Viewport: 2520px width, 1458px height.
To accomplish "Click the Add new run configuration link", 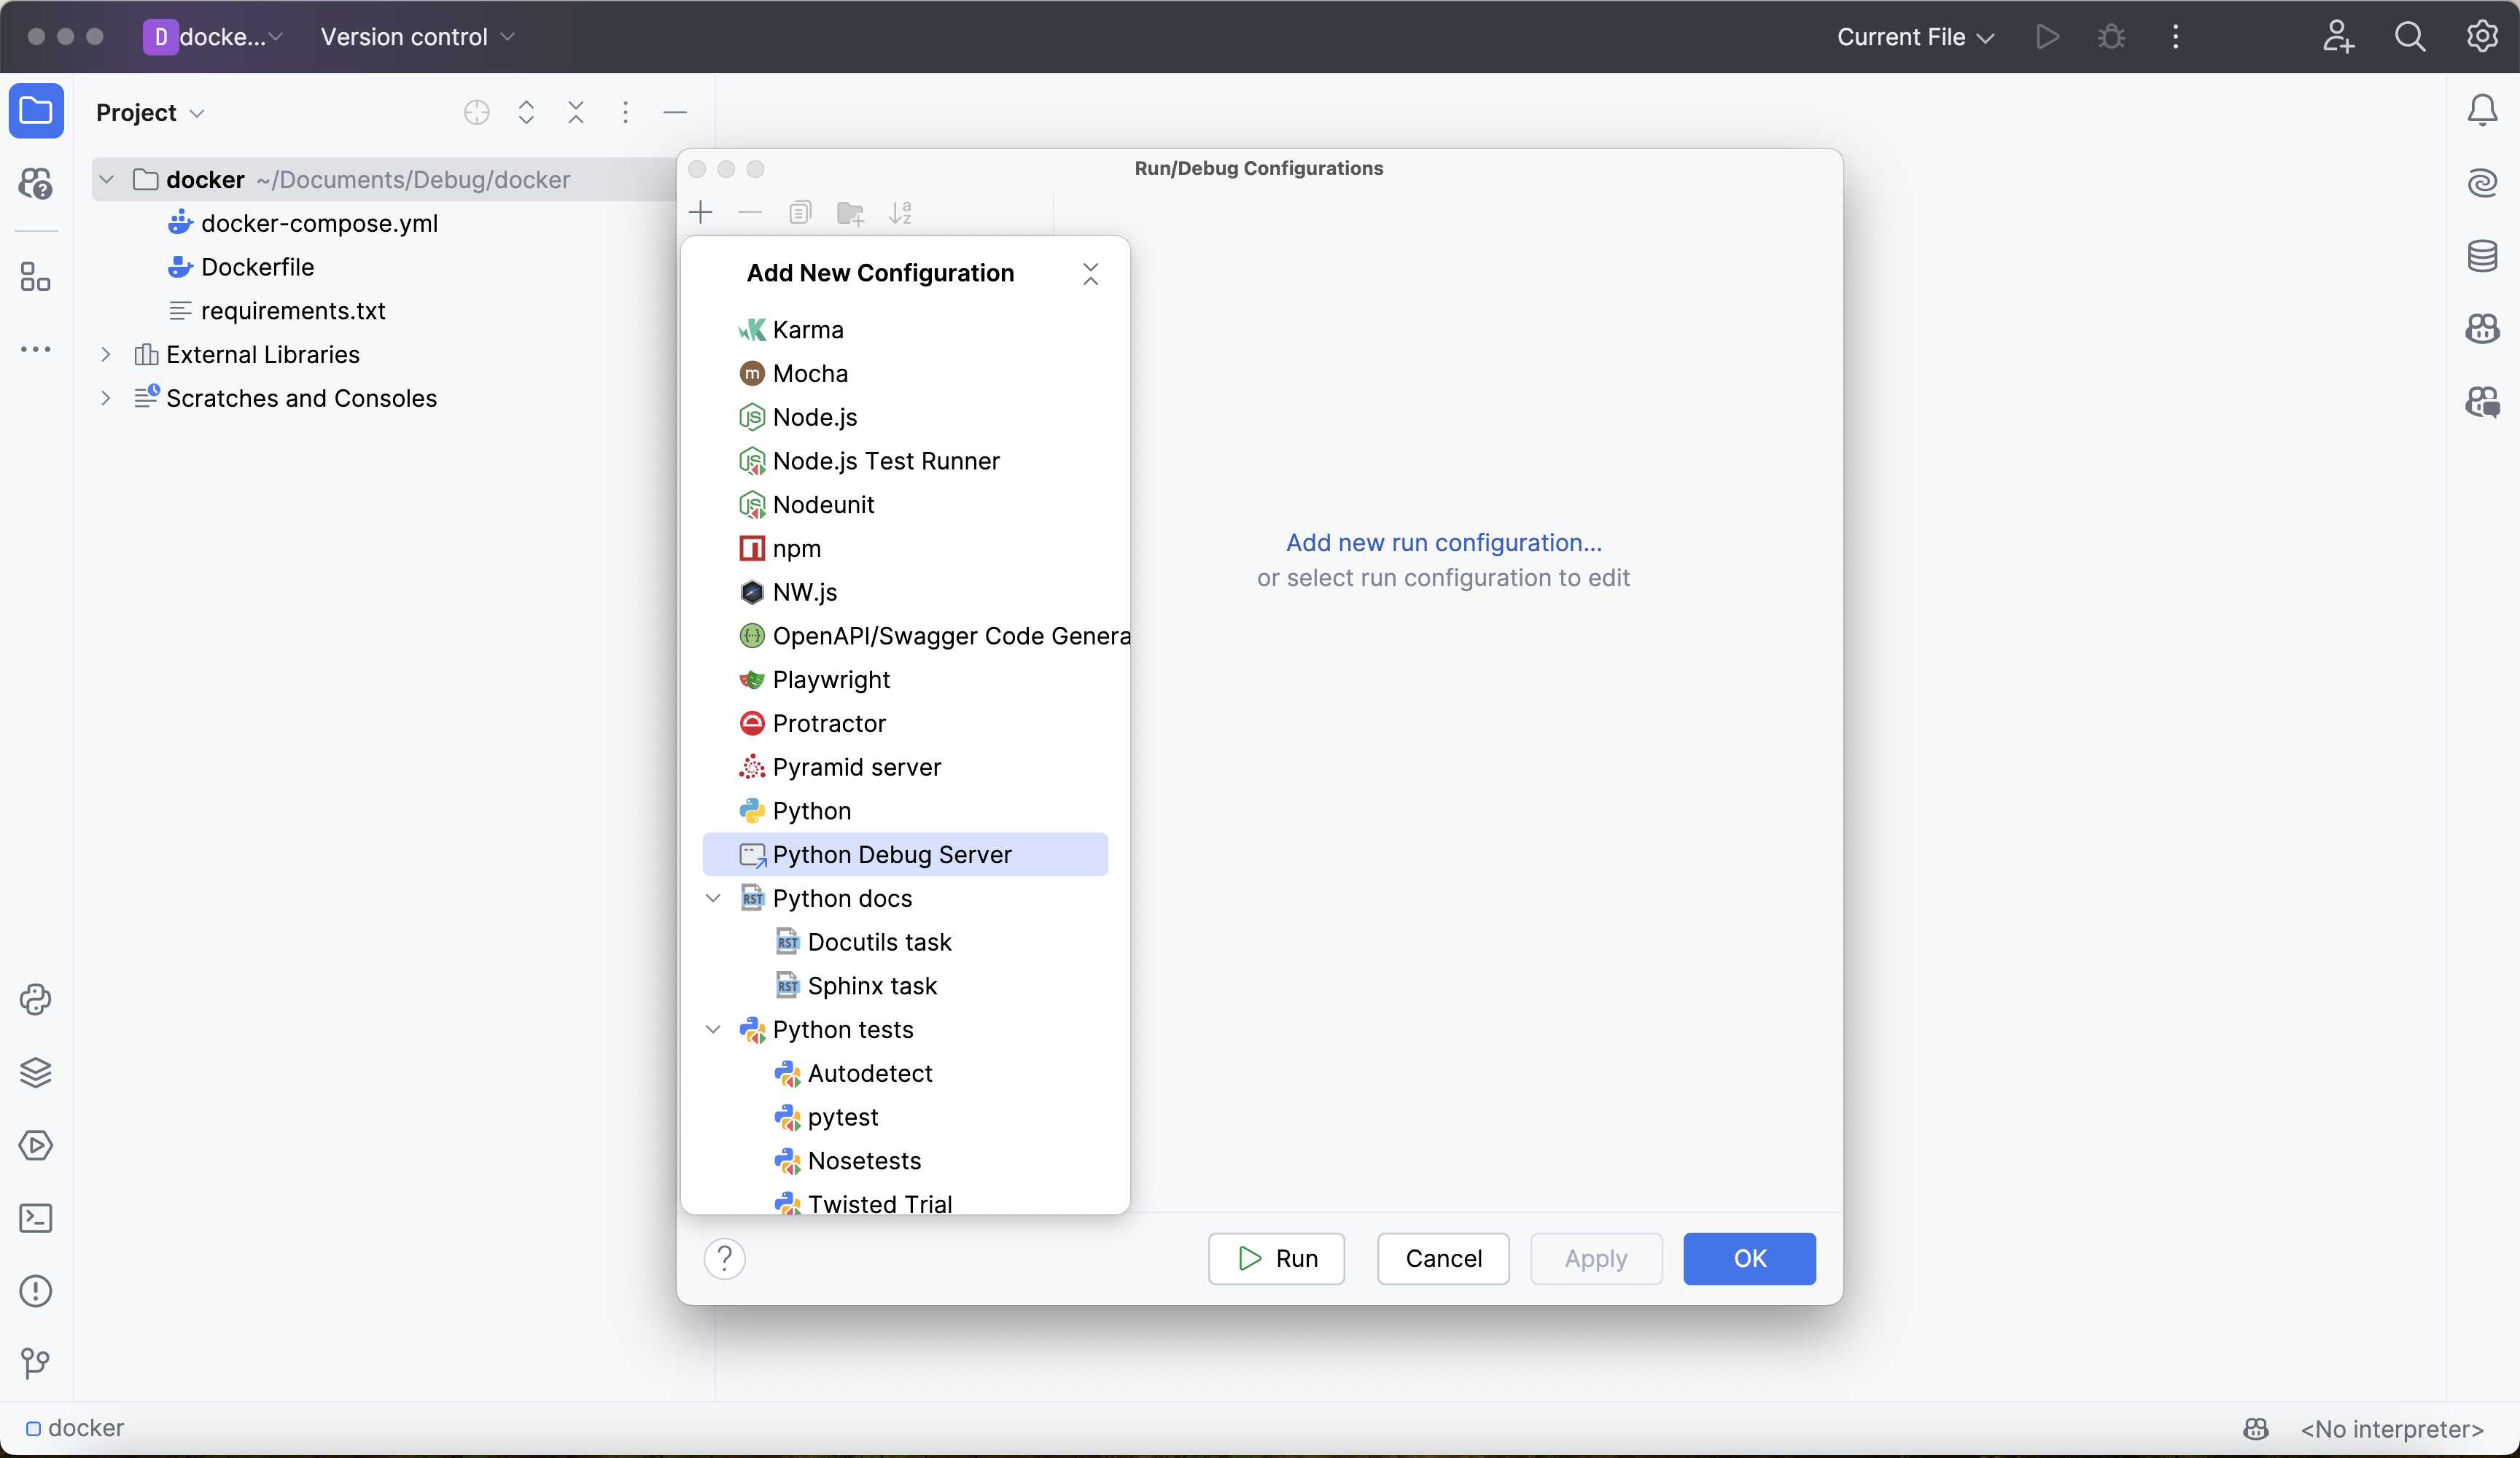I will (x=1443, y=543).
